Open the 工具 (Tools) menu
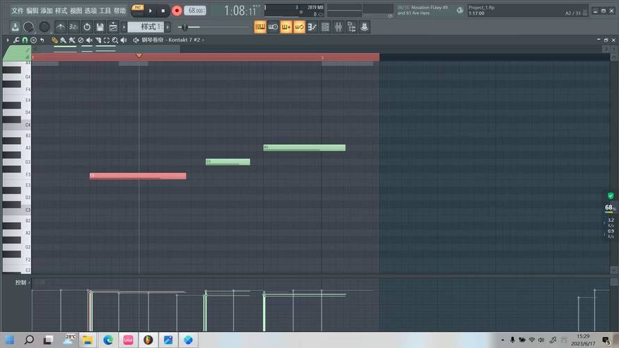 point(105,10)
